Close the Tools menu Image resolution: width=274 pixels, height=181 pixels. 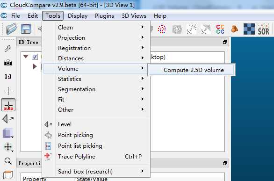click(53, 16)
